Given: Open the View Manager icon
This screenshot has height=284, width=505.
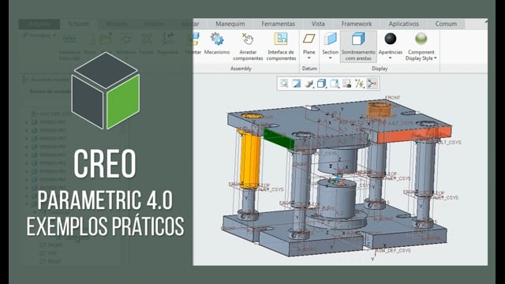Looking at the screenshot, I should click(x=346, y=84).
